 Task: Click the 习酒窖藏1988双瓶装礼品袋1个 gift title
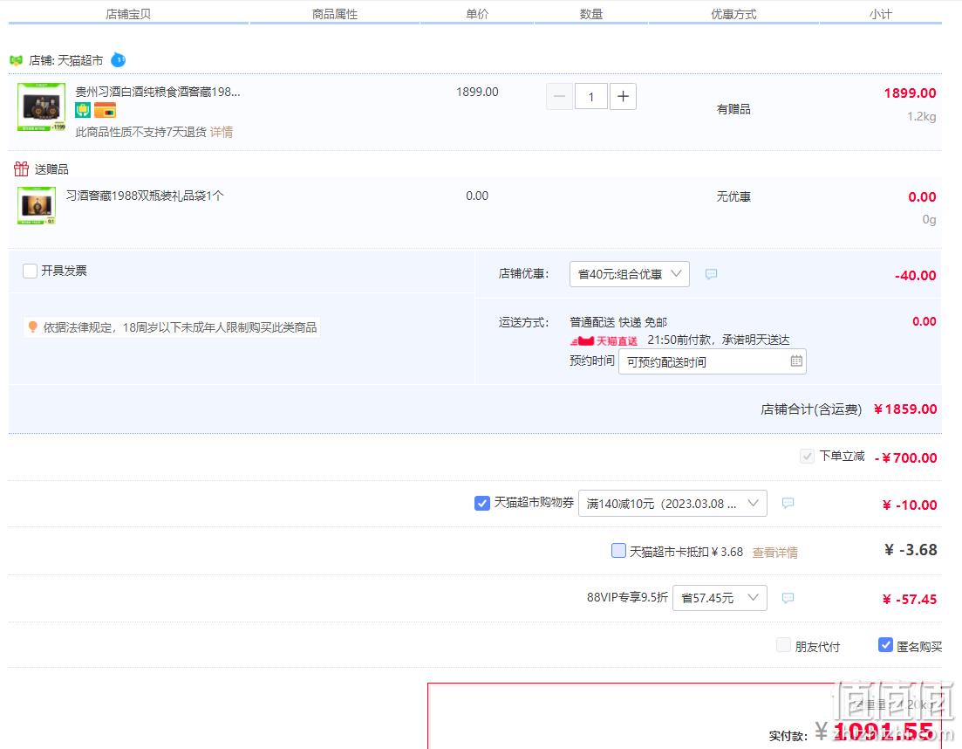pos(145,196)
